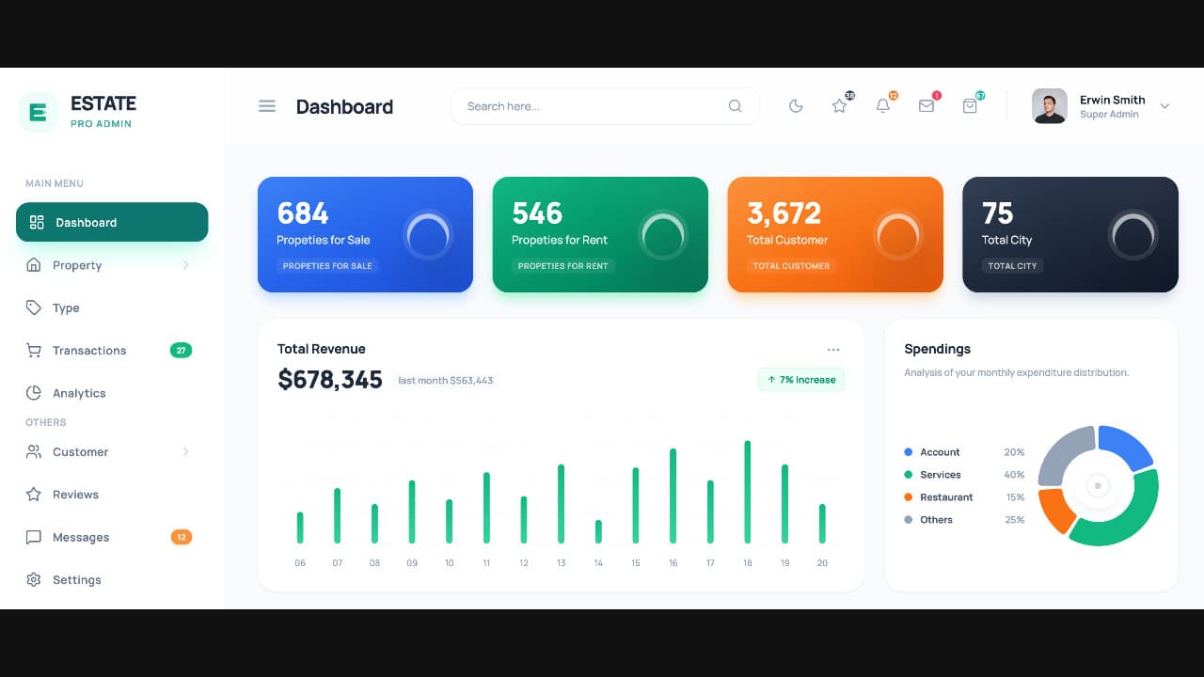Click the Account legend dot in Spendings
Screen dimensions: 1204x677
tap(908, 452)
